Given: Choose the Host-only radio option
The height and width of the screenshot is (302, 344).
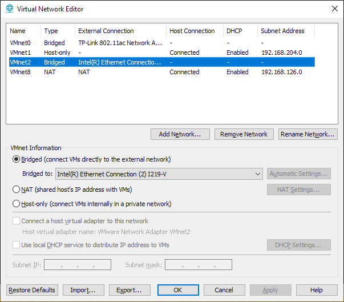Looking at the screenshot, I should click(x=17, y=204).
